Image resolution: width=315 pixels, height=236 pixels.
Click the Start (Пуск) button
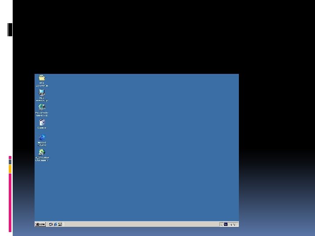(40, 224)
